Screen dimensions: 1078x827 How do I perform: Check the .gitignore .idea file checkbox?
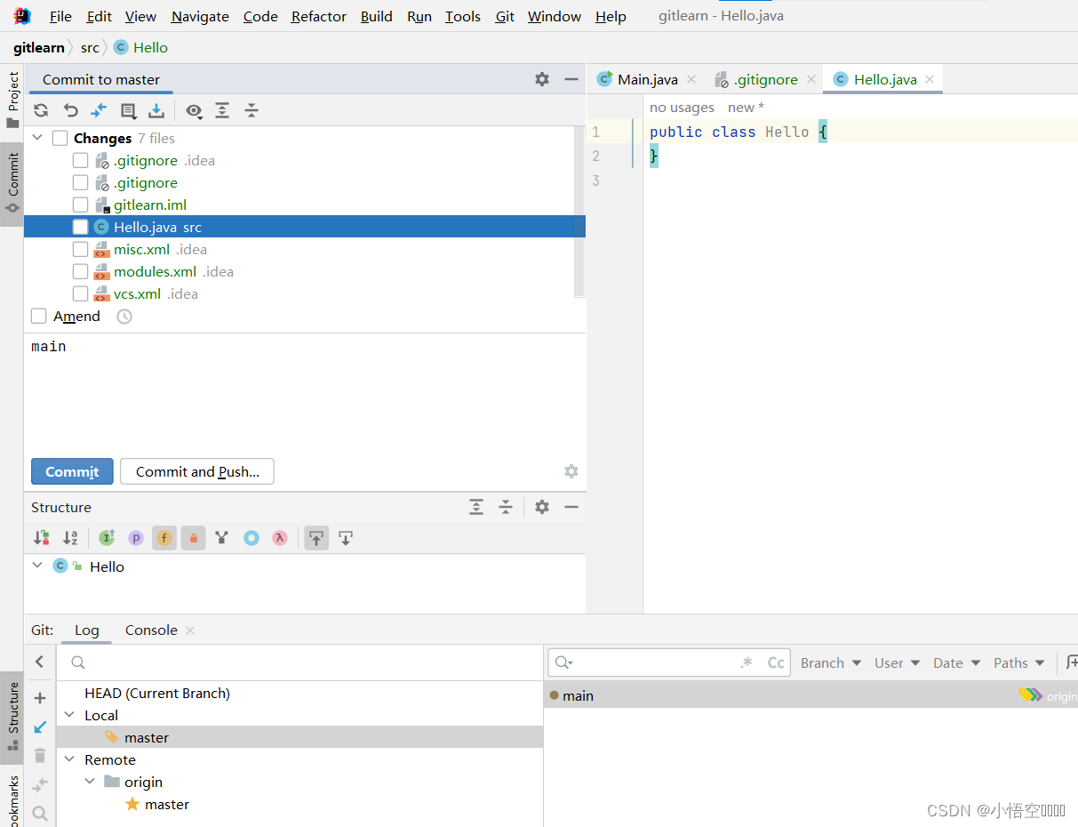(x=80, y=160)
